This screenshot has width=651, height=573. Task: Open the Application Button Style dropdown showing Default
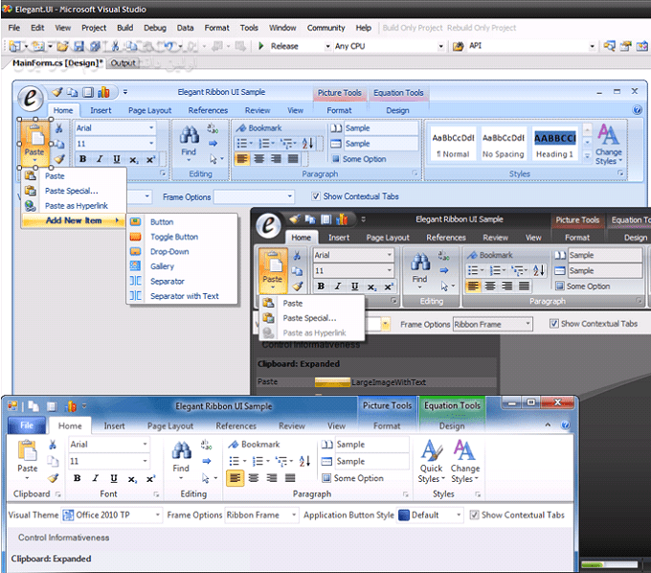(x=431, y=515)
